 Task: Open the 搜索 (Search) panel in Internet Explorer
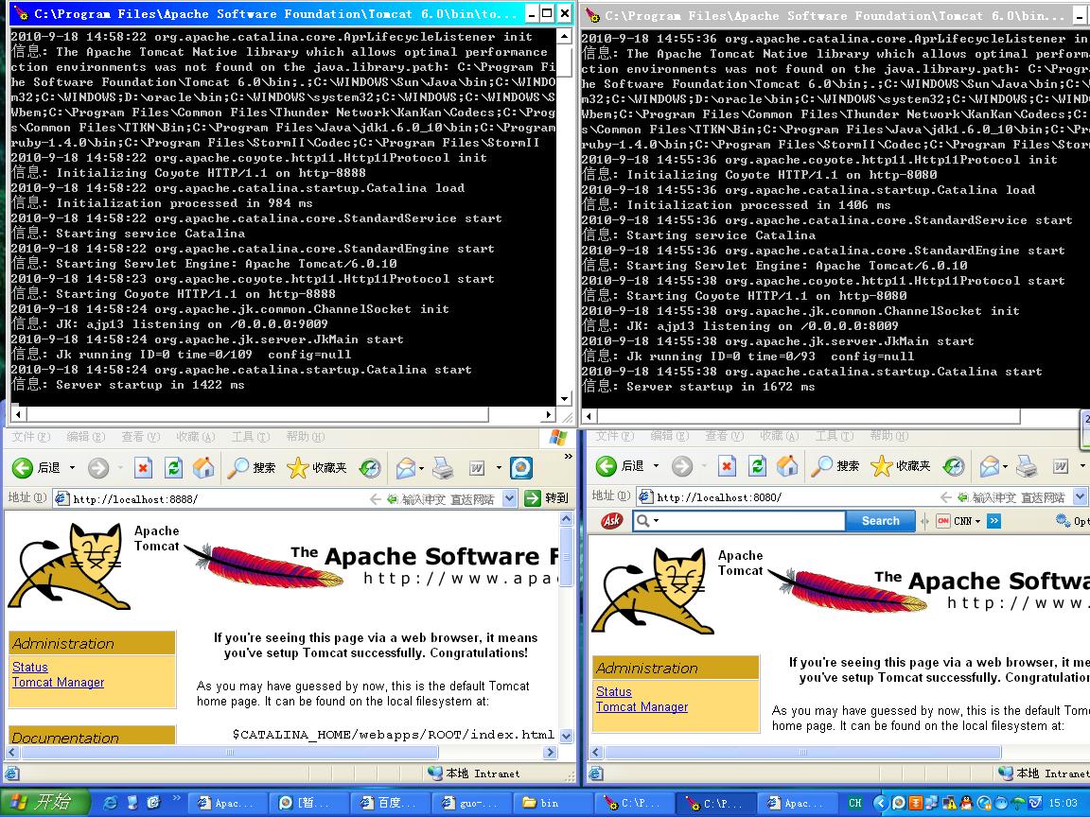coord(250,467)
